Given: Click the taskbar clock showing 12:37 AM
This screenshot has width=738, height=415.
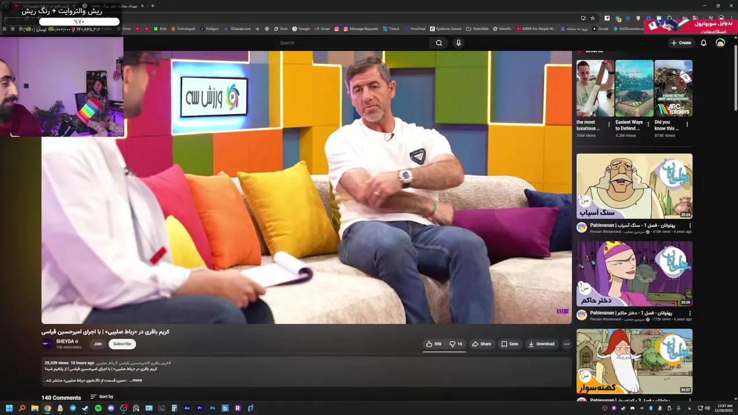Looking at the screenshot, I should (x=725, y=408).
